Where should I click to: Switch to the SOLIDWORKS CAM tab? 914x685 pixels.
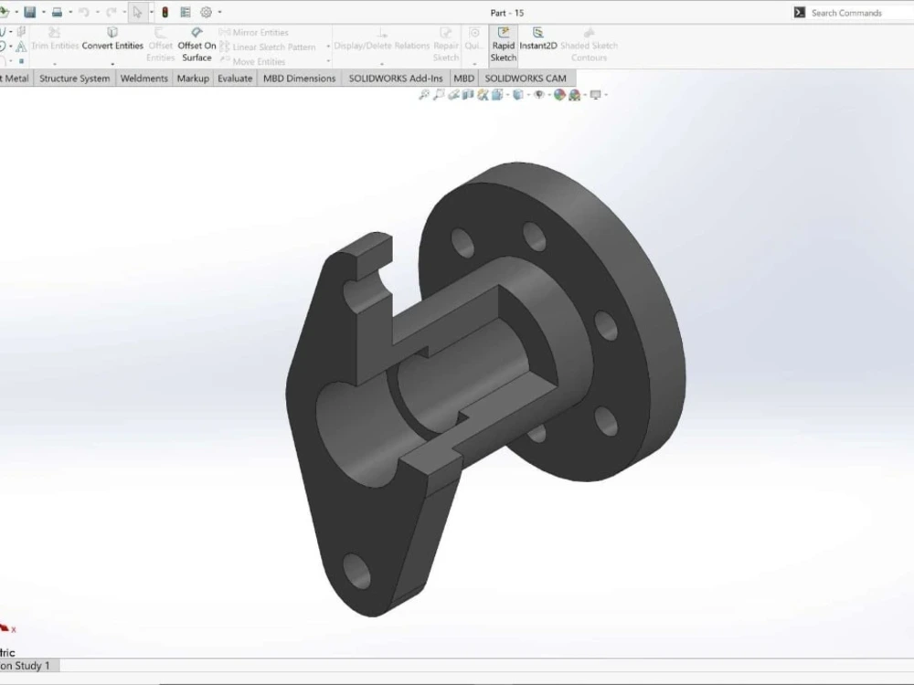point(526,78)
